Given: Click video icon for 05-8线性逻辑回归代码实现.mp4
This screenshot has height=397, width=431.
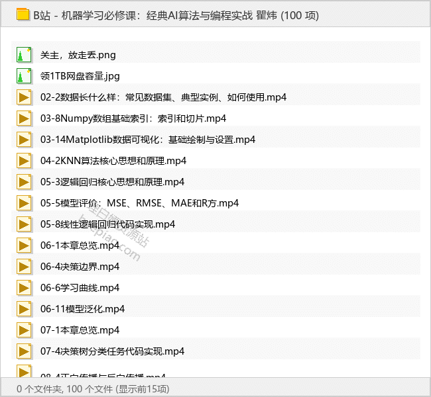Looking at the screenshot, I should (x=24, y=224).
